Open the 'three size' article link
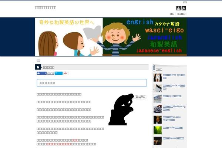Image resolution: width=222 pixels, height=148 pixels. (x=174, y=77)
